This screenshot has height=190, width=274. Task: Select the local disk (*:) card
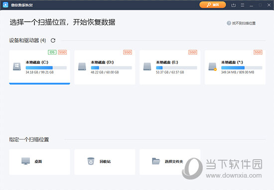[x=235, y=67]
